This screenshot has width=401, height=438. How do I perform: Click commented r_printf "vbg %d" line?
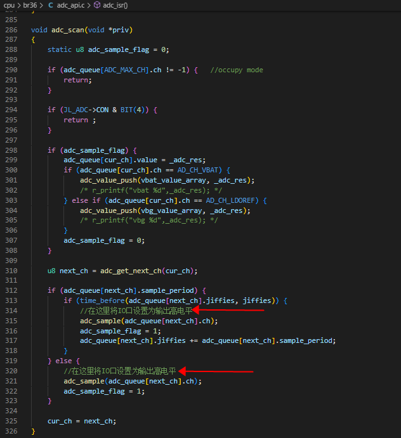[x=149, y=220]
